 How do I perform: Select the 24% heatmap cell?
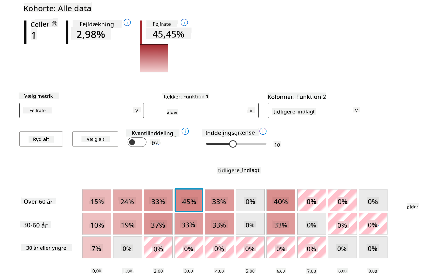click(127, 200)
